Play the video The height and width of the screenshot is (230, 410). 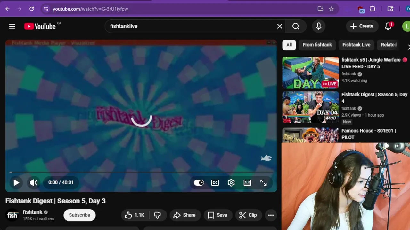(x=16, y=183)
